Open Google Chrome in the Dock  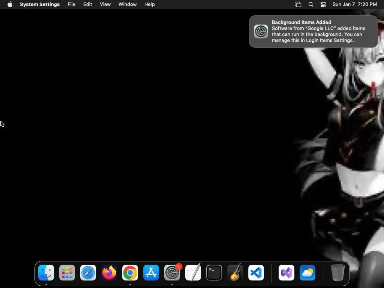(x=130, y=273)
